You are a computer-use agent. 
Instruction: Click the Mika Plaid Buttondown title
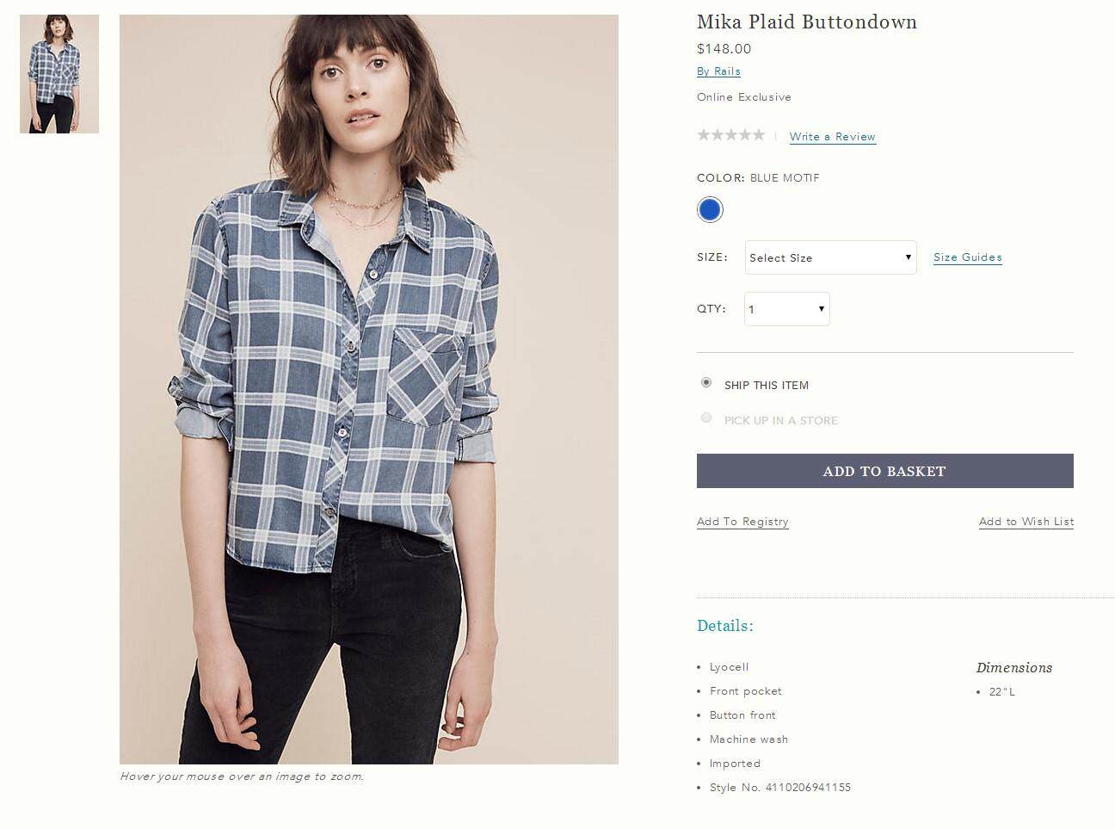pos(807,22)
